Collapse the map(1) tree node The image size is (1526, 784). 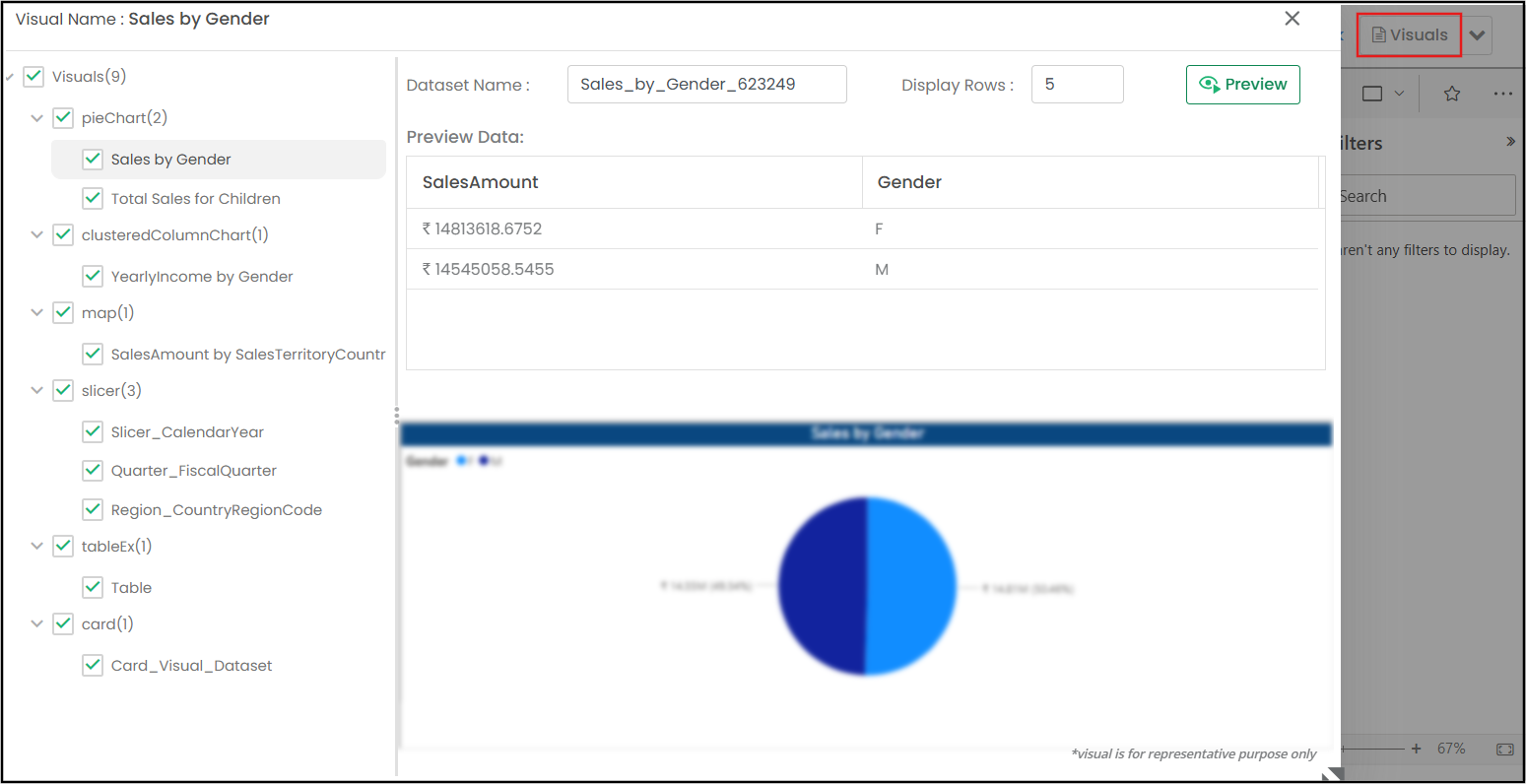(37, 313)
